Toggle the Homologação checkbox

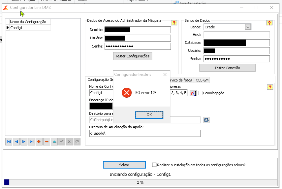(200, 93)
